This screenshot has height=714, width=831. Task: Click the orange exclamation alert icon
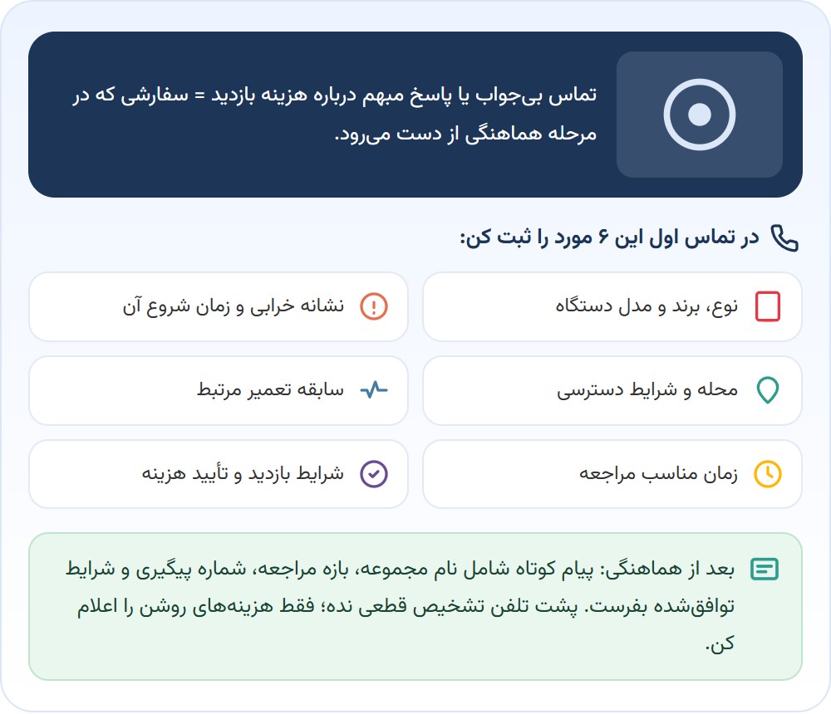[374, 306]
